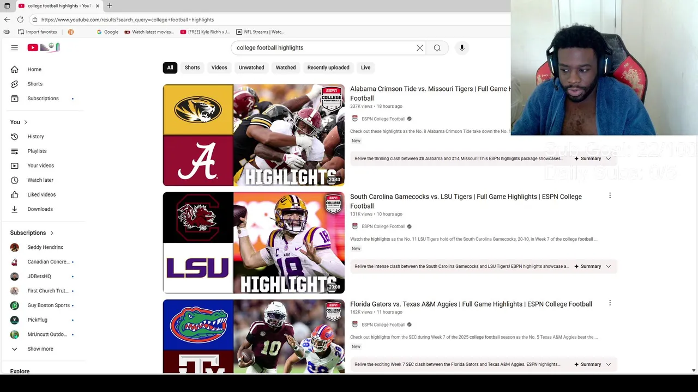Click the browser address bar URL
This screenshot has width=698, height=392.
pos(128,20)
